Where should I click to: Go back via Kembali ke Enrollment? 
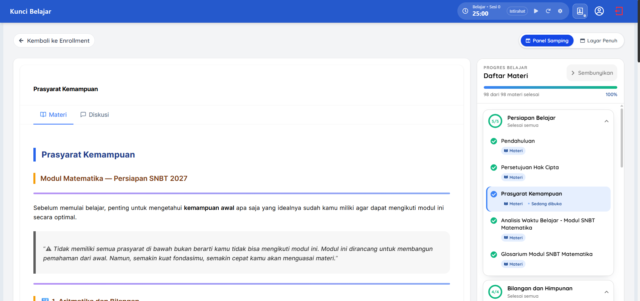coord(54,40)
